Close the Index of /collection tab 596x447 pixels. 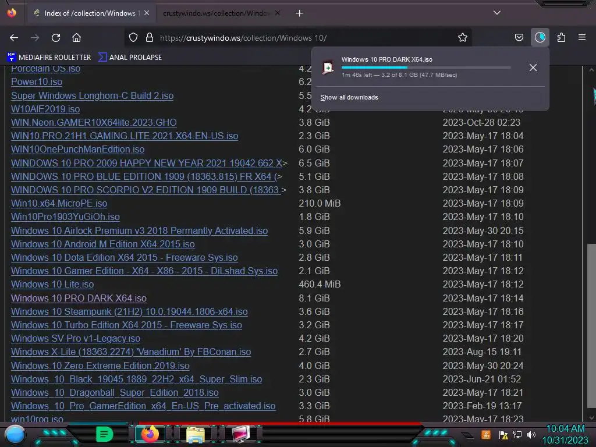147,13
